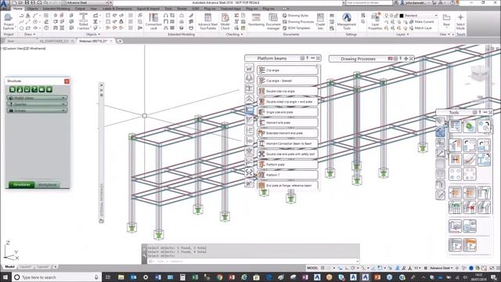This screenshot has width=501, height=282.
Task: Select Clip angle - Skewed connection
Action: click(x=287, y=81)
